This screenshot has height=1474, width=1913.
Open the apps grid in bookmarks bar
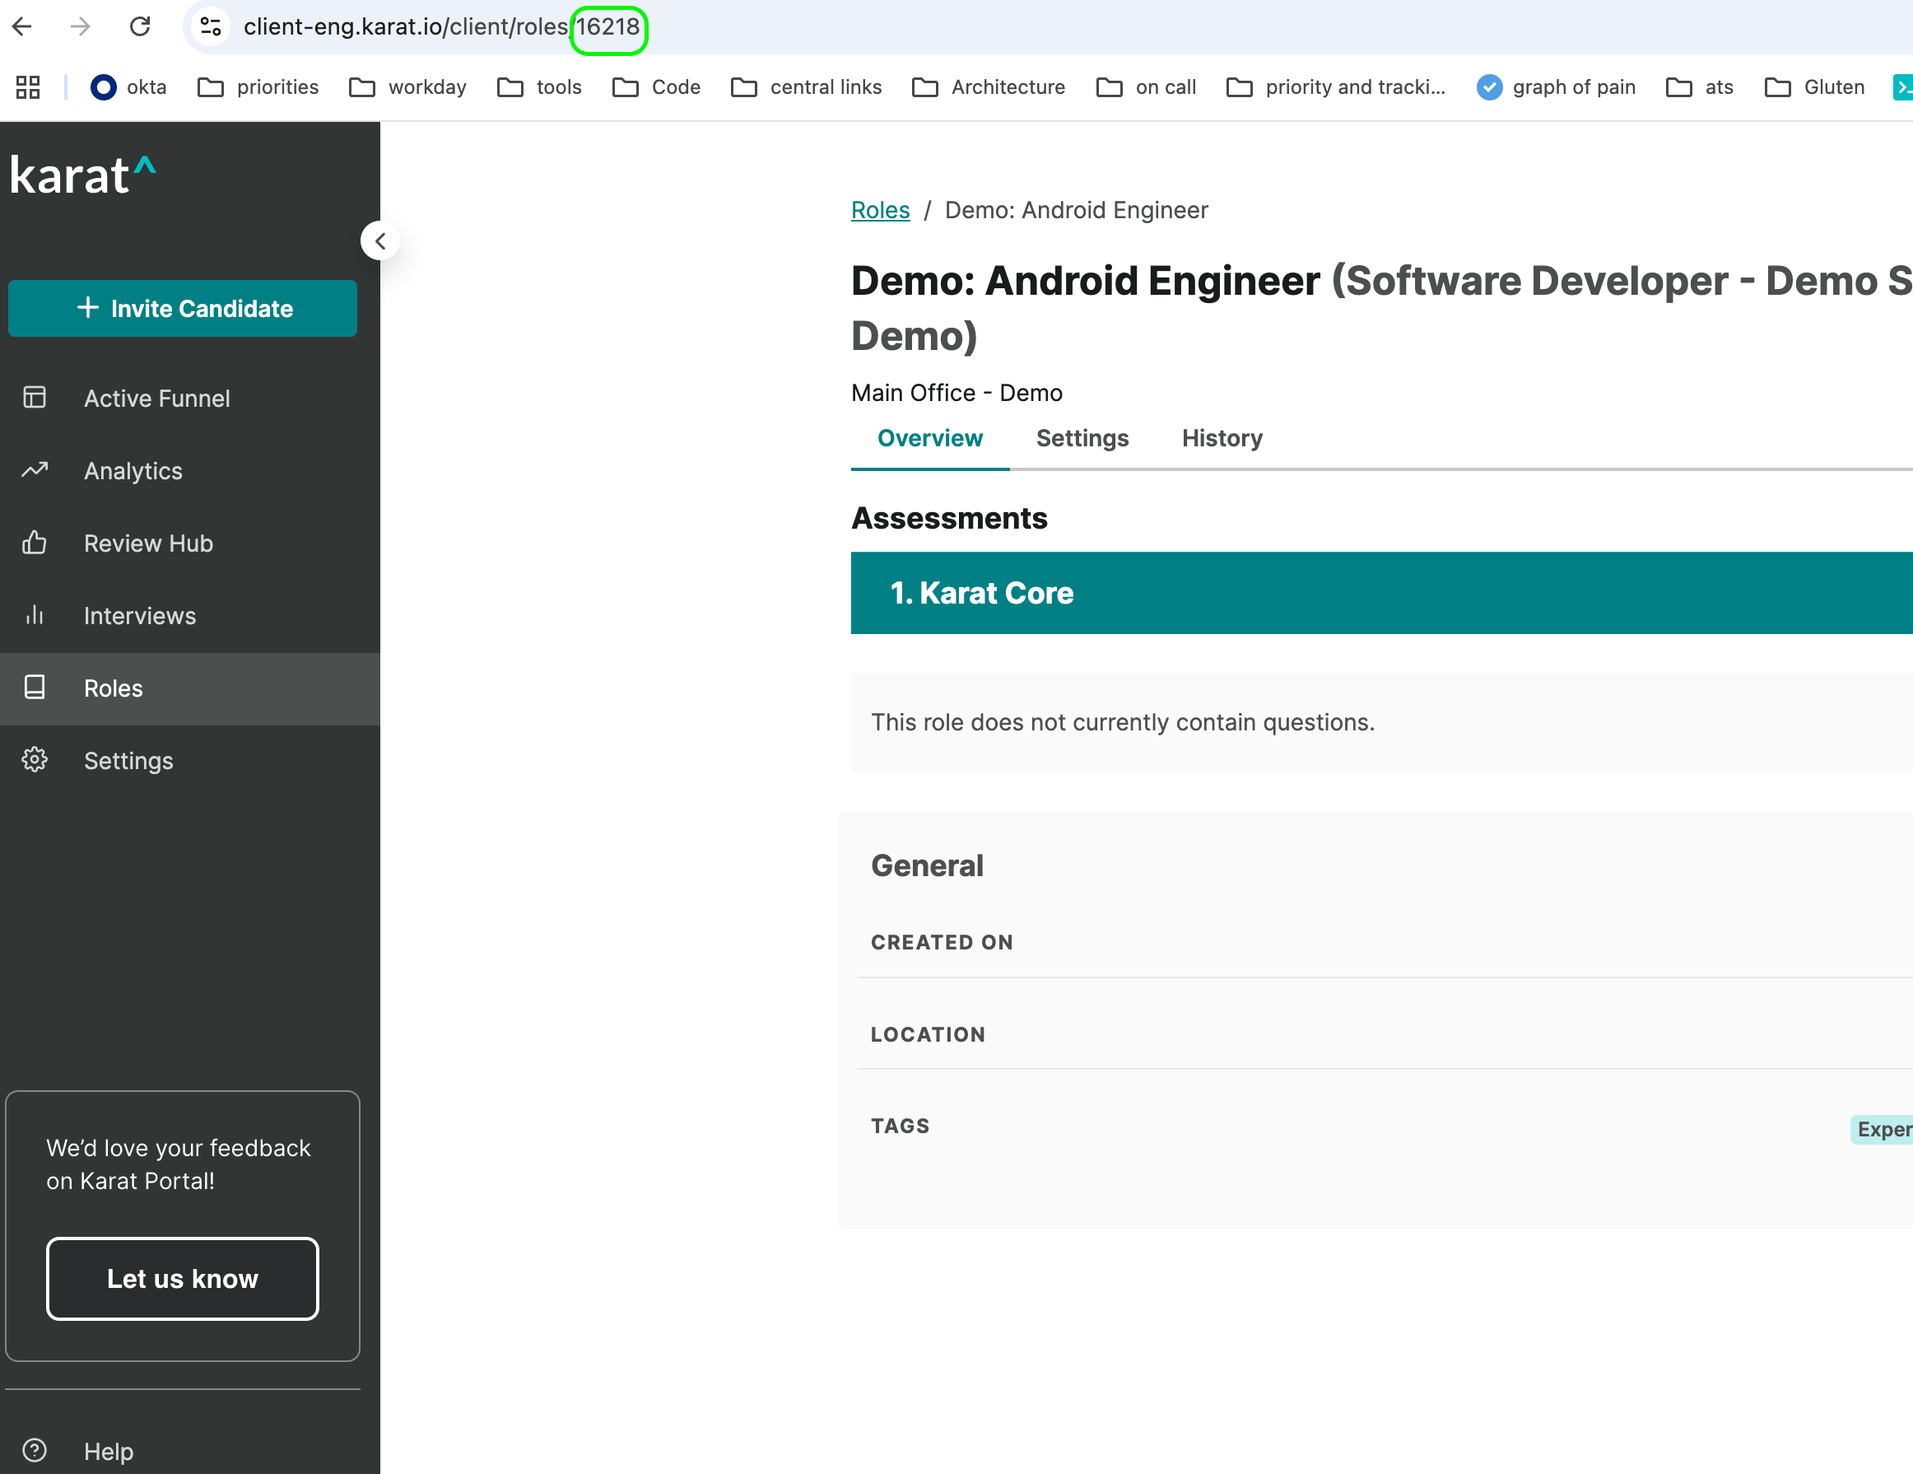click(x=28, y=86)
